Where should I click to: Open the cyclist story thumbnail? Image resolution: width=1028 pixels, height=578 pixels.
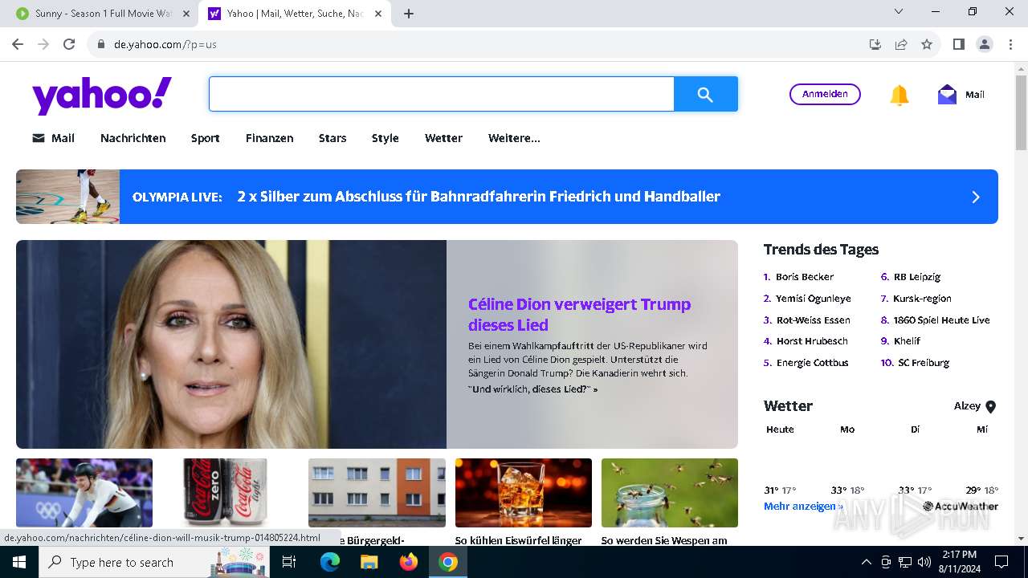[x=84, y=493]
